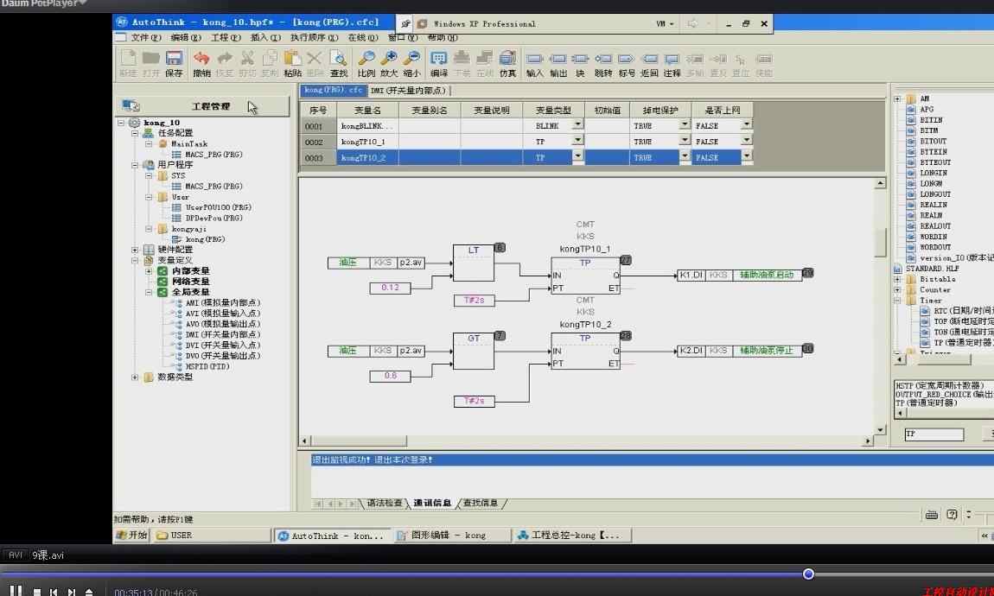Click the pin icon on VM bar
The width and height of the screenshot is (994, 596).
click(405, 23)
